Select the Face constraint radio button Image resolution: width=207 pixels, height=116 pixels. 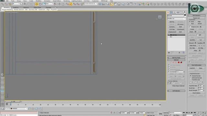point(190,24)
